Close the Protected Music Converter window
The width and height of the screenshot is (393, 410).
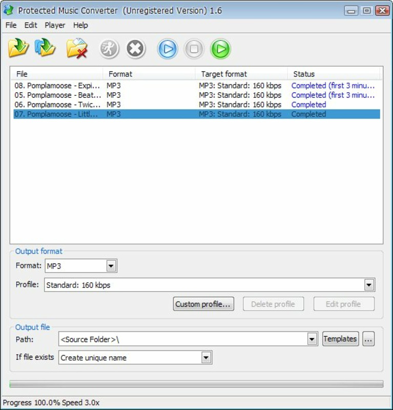tap(382, 10)
